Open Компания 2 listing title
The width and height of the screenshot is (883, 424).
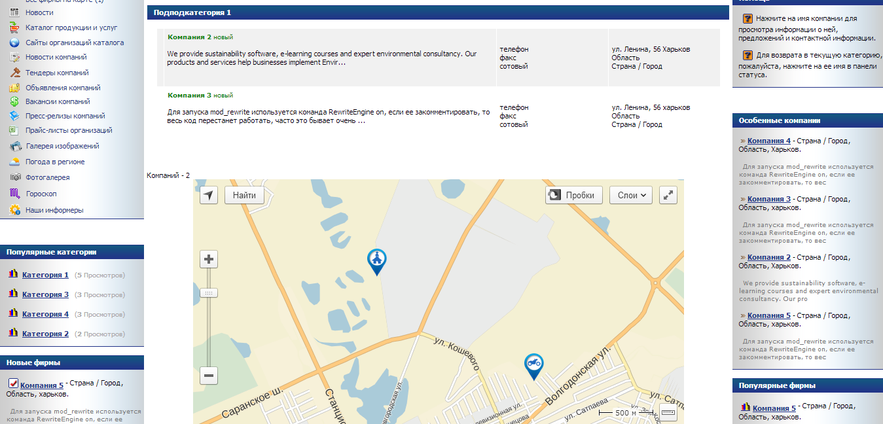[189, 37]
